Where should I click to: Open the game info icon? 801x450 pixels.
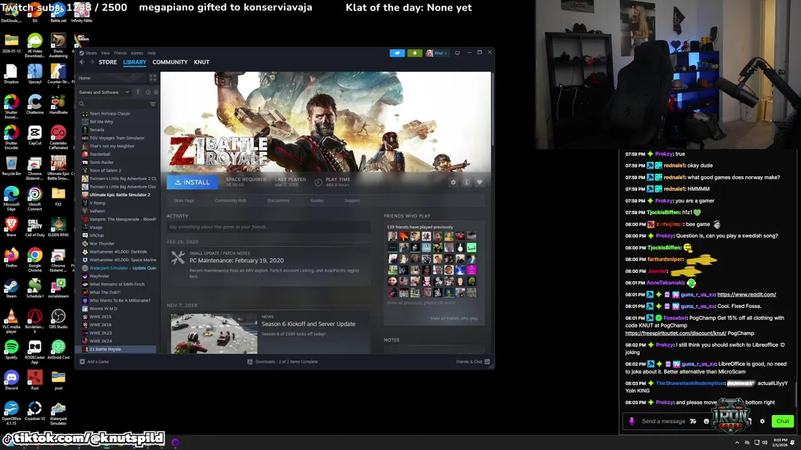tap(466, 182)
